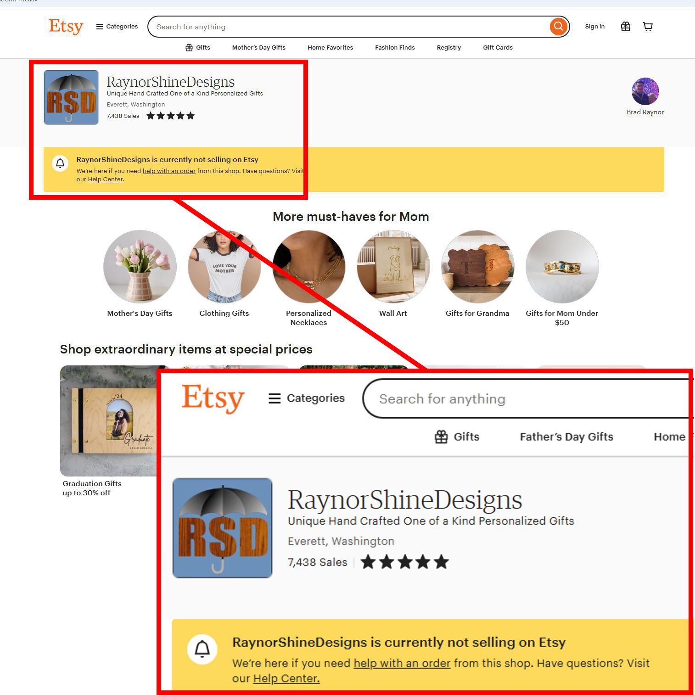This screenshot has height=695, width=695.
Task: Open the shopping cart icon
Action: coord(648,27)
